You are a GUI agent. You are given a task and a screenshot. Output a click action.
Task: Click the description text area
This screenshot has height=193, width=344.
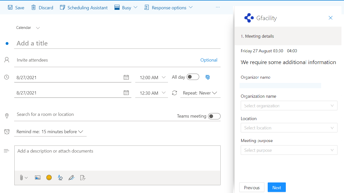pyautogui.click(x=117, y=158)
